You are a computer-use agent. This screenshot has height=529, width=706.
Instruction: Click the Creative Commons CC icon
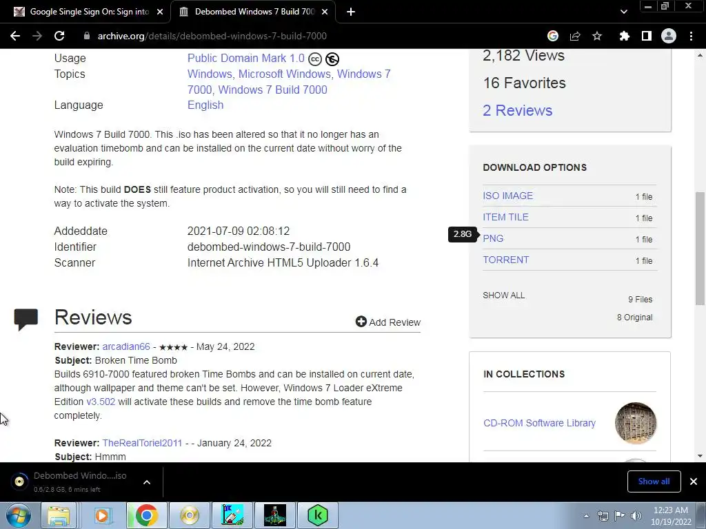[x=314, y=59]
